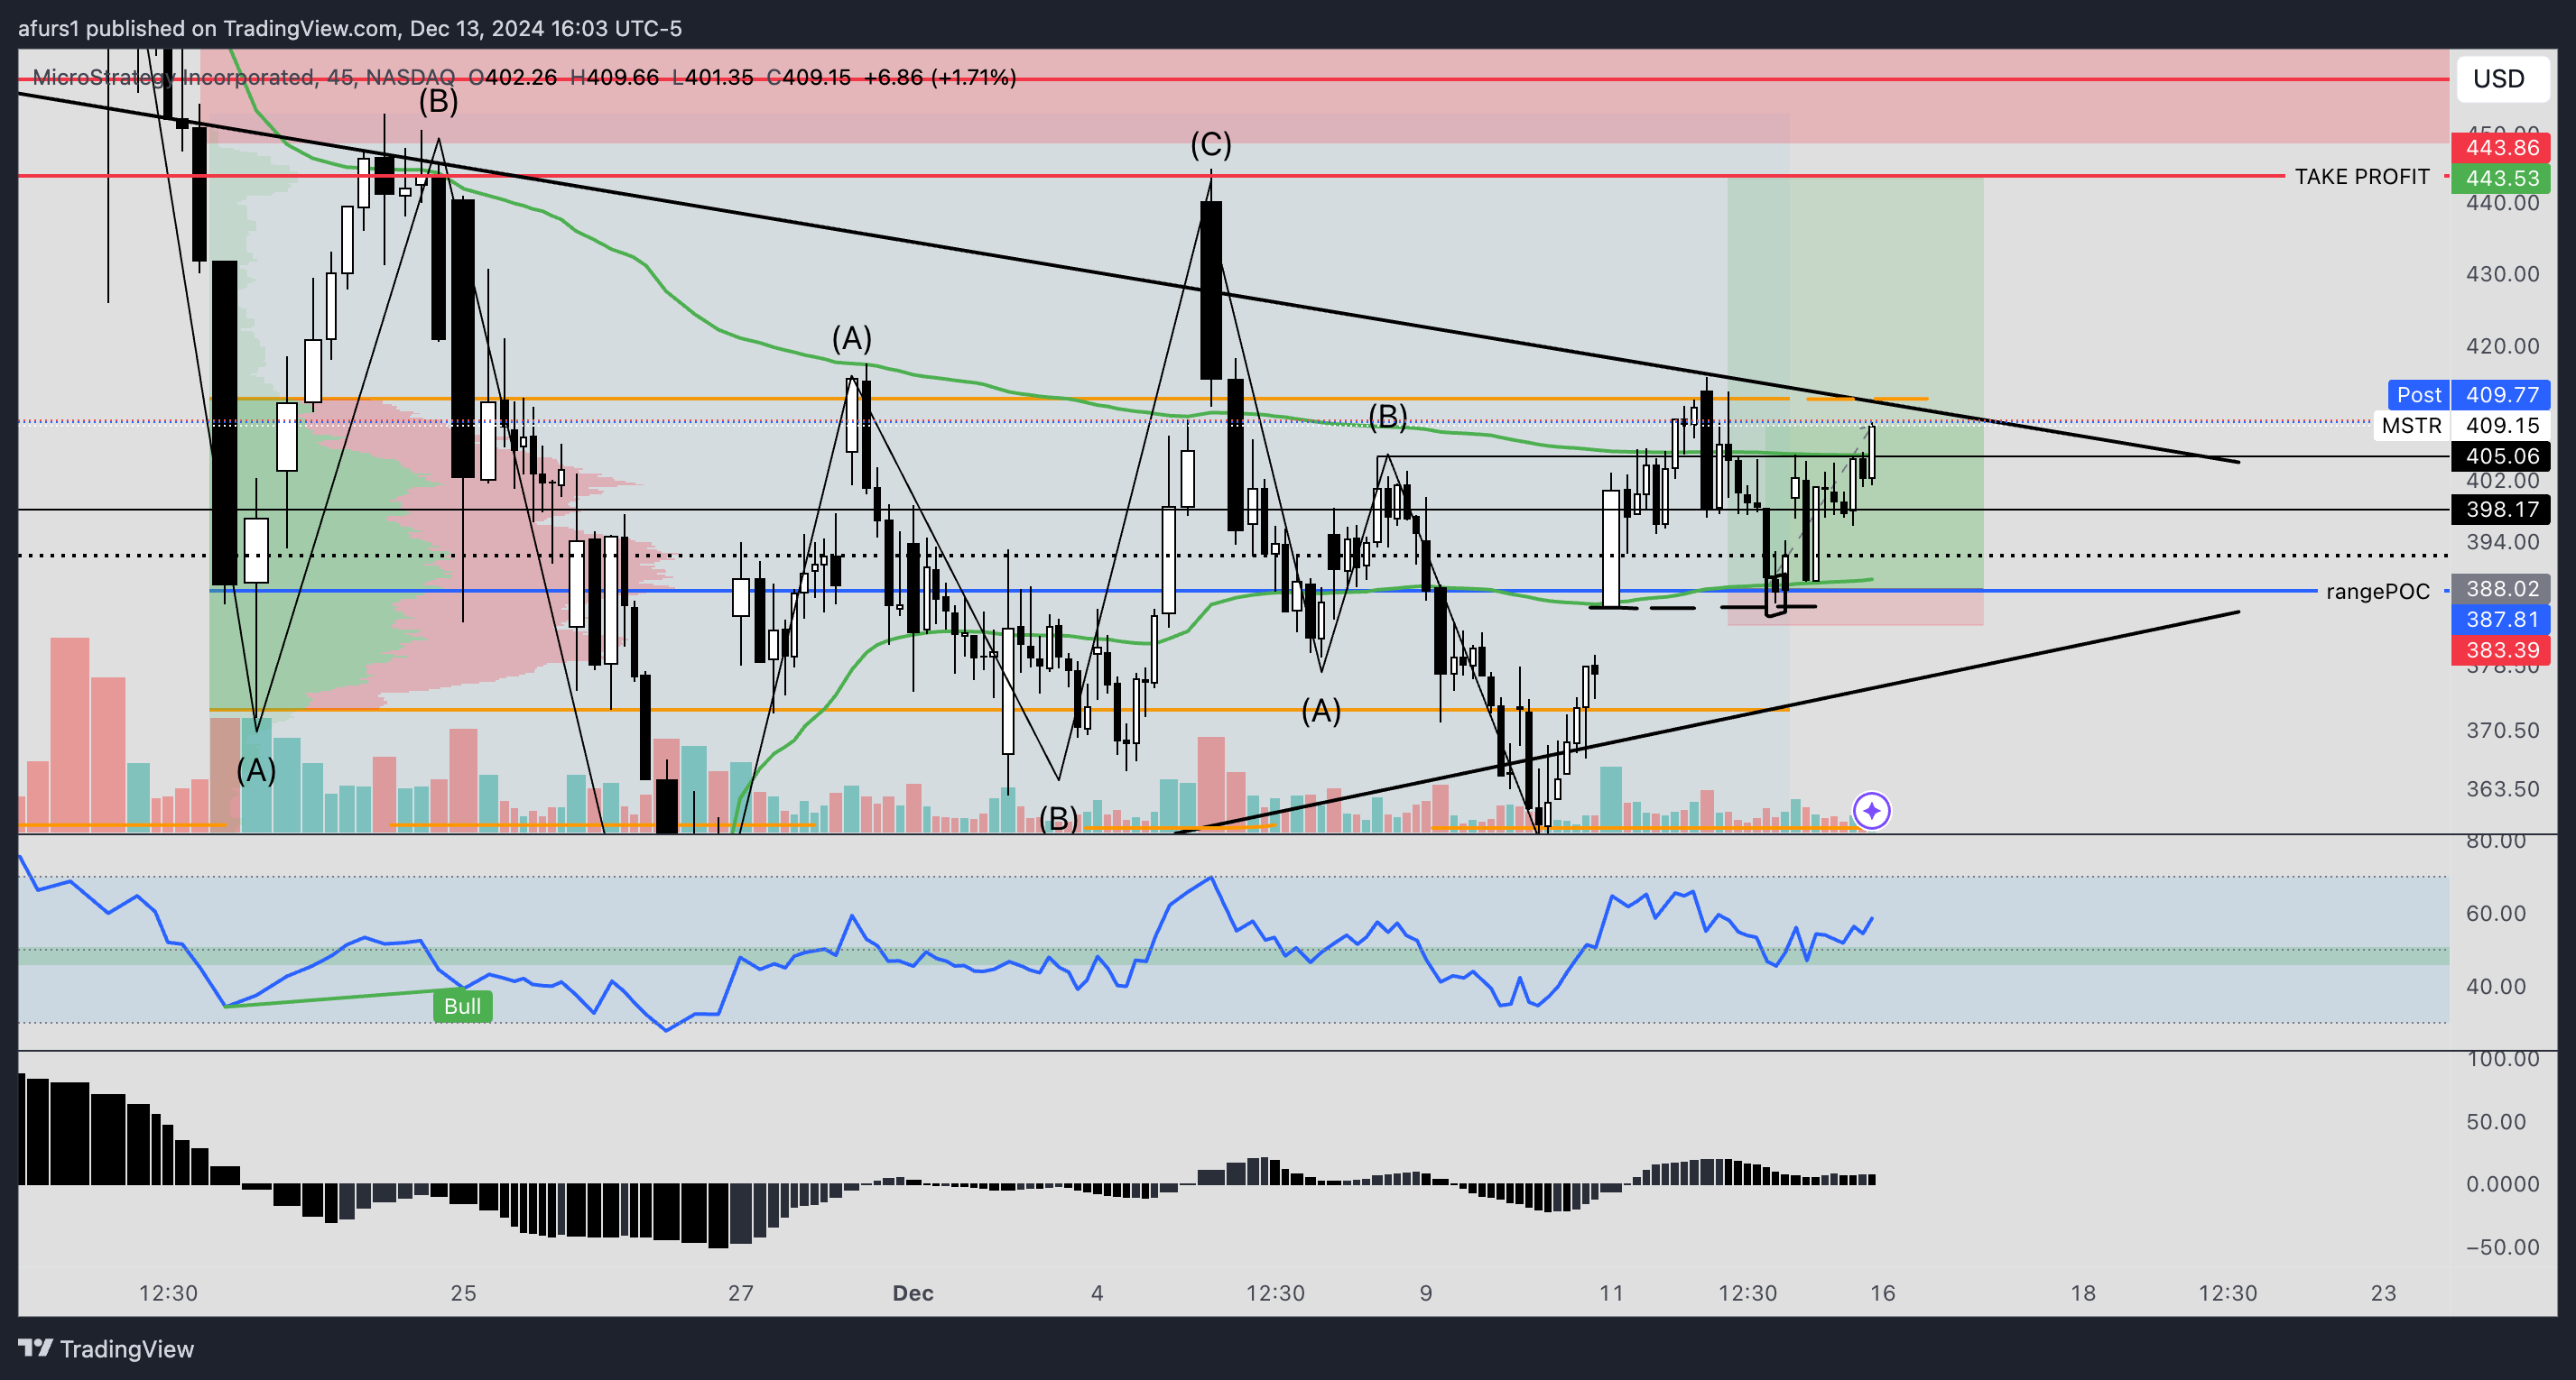Click the 40.00 RSI axis value

(x=2496, y=986)
